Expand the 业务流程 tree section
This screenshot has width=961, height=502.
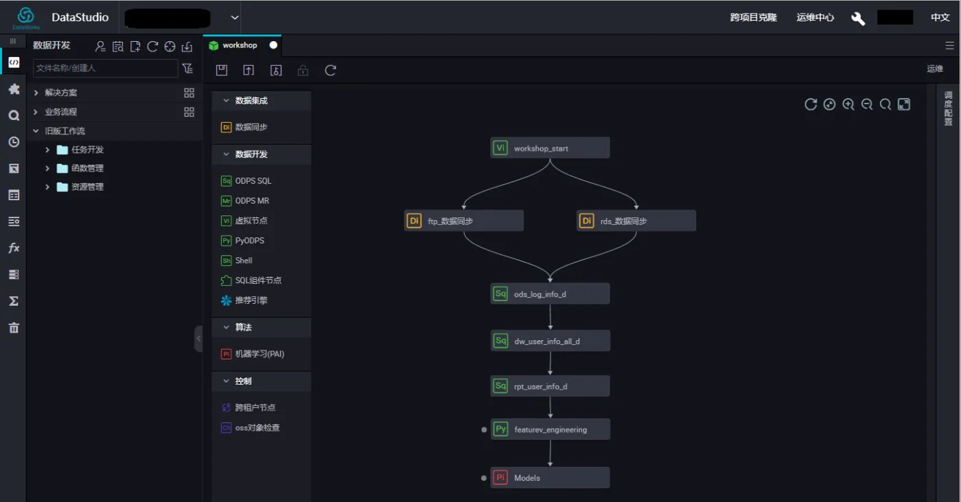tap(36, 112)
